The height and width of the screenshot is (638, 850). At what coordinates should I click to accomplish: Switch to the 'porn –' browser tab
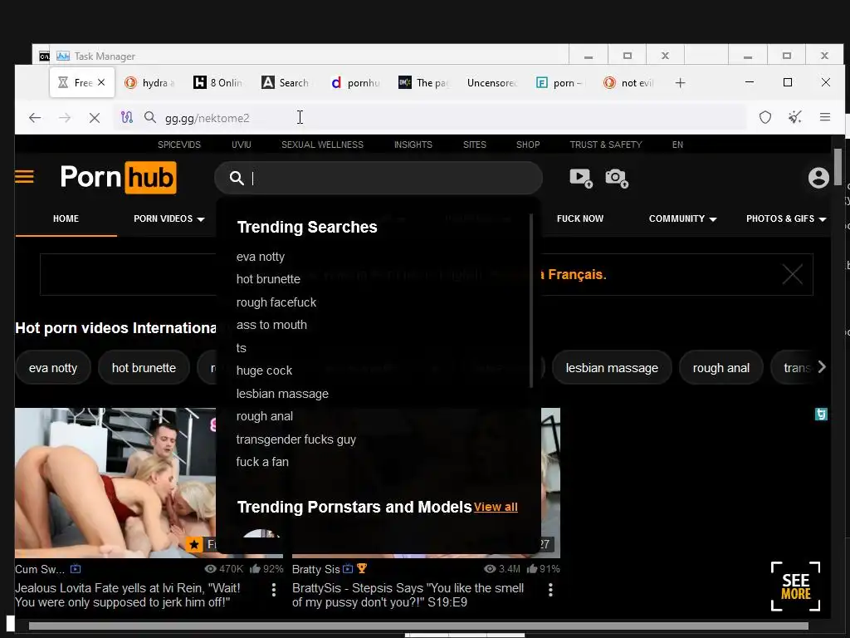[x=559, y=83]
